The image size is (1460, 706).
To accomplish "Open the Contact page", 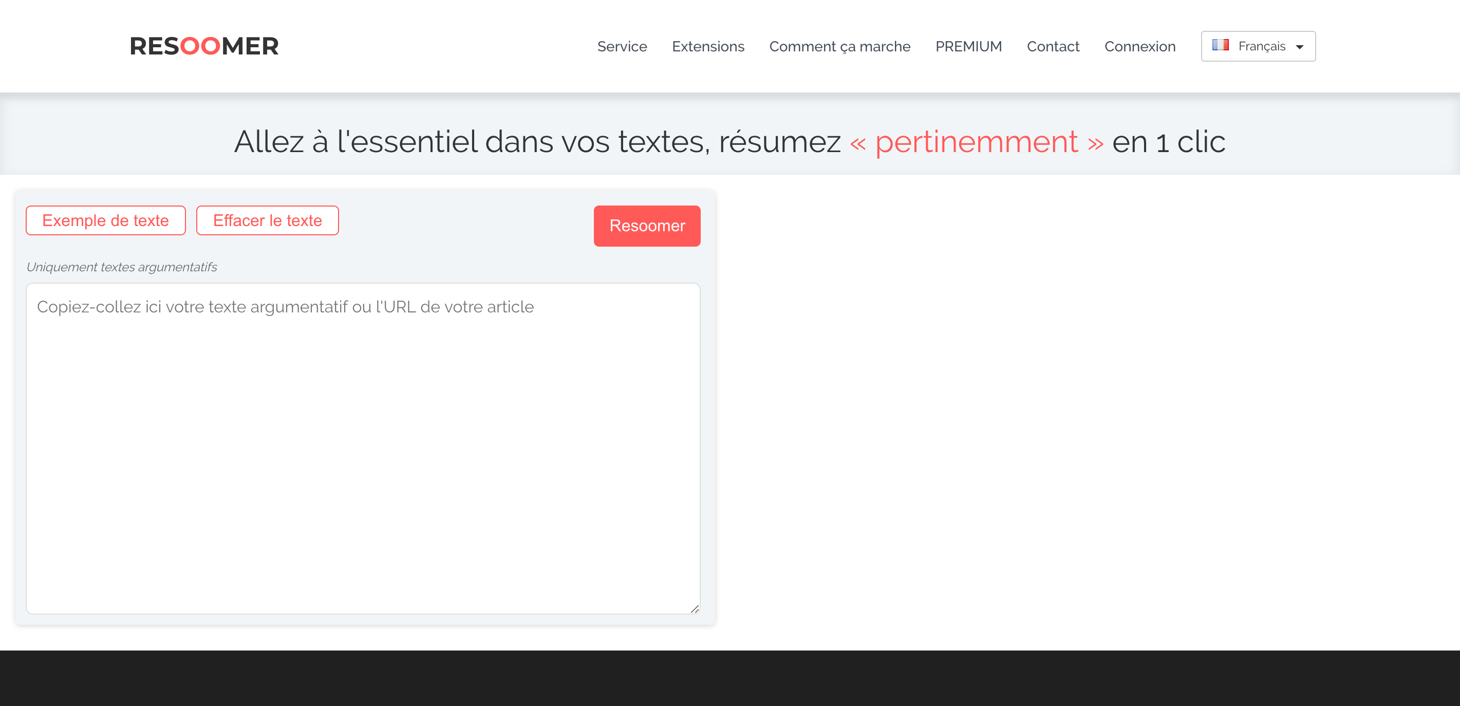I will 1053,46.
